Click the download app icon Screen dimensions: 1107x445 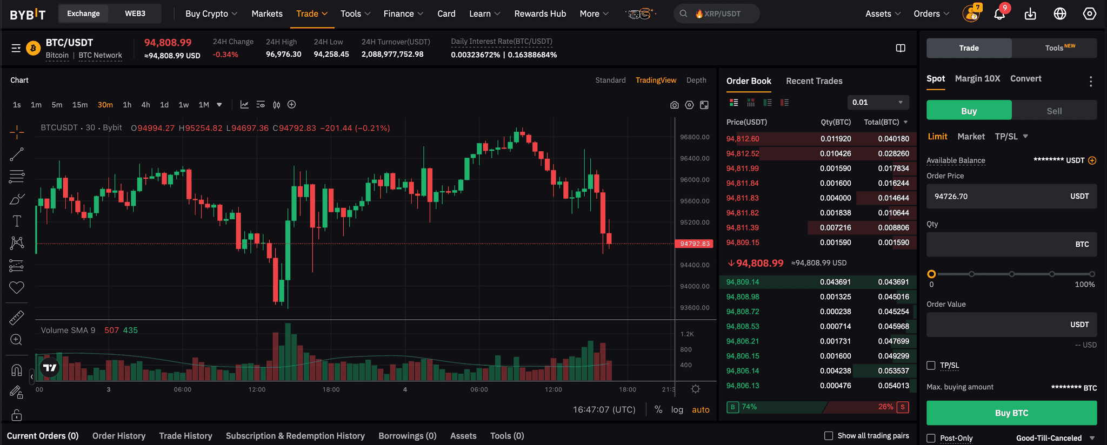pyautogui.click(x=1030, y=14)
